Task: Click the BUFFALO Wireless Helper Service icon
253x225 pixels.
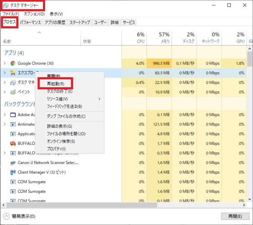Action: (13, 153)
